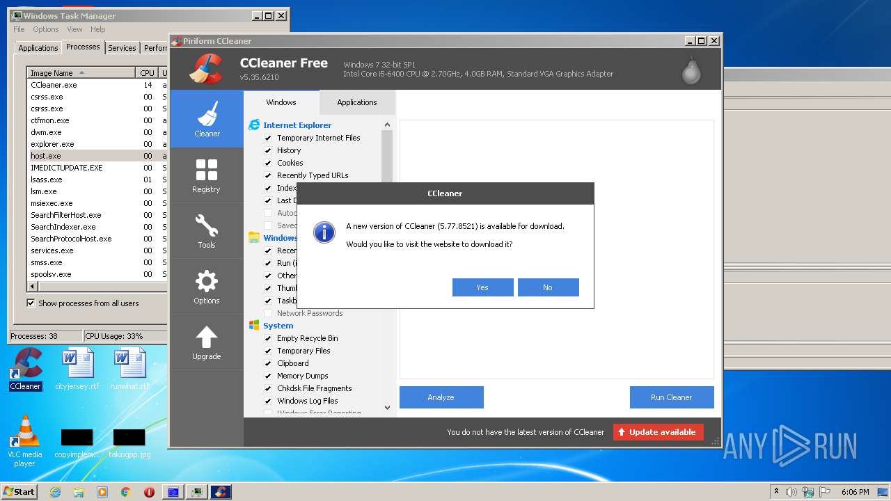The width and height of the screenshot is (891, 501).
Task: Click the process list horizontal scrollbar
Action: click(x=97, y=286)
